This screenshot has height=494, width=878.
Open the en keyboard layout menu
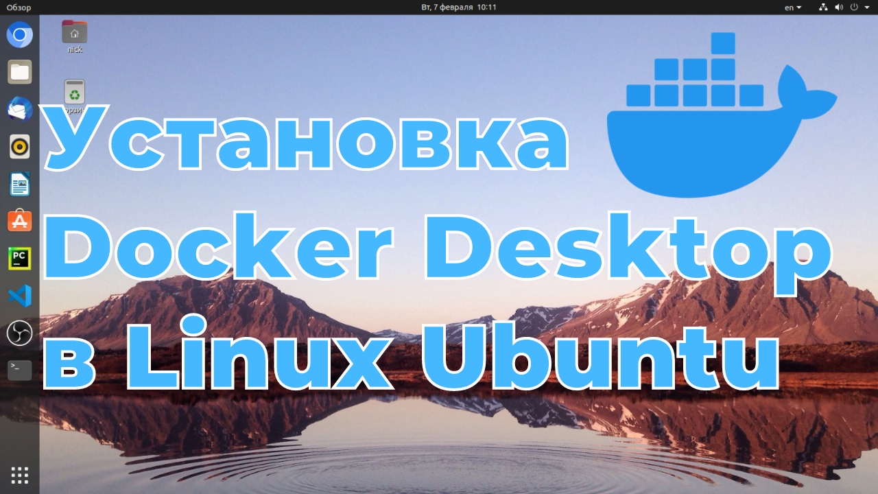tap(793, 7)
